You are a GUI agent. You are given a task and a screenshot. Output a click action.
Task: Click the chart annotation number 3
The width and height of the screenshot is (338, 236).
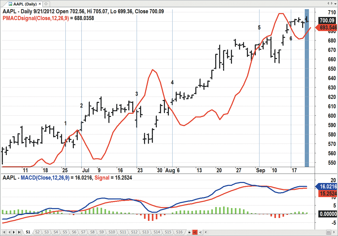pyautogui.click(x=137, y=94)
